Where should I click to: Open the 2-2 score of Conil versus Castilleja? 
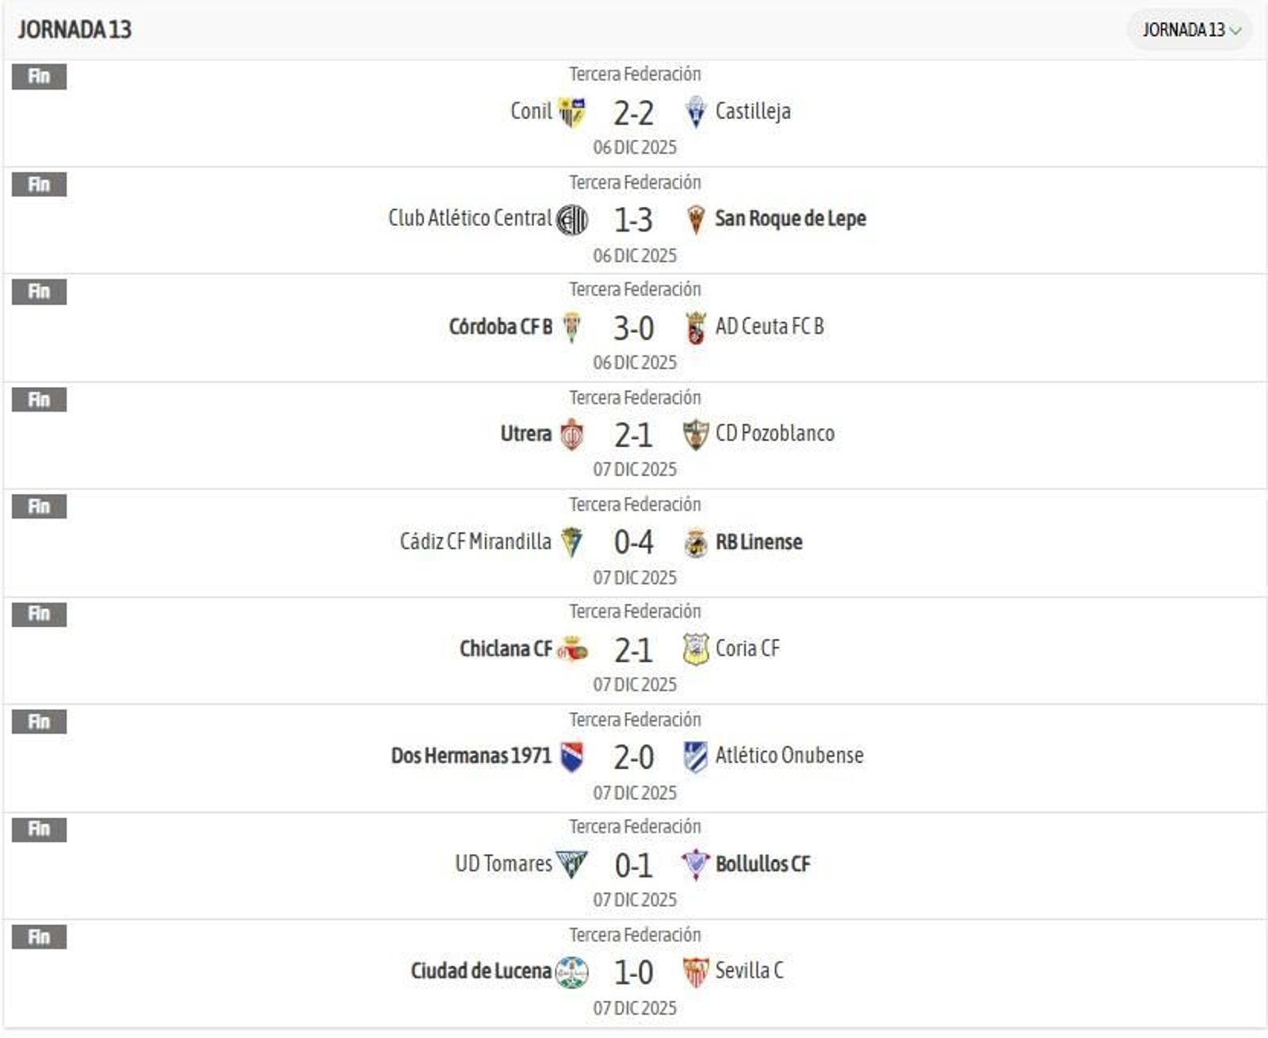click(x=636, y=112)
